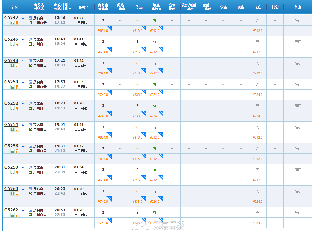
Task: Sort by 历时 duration column header
Action: (84, 7)
